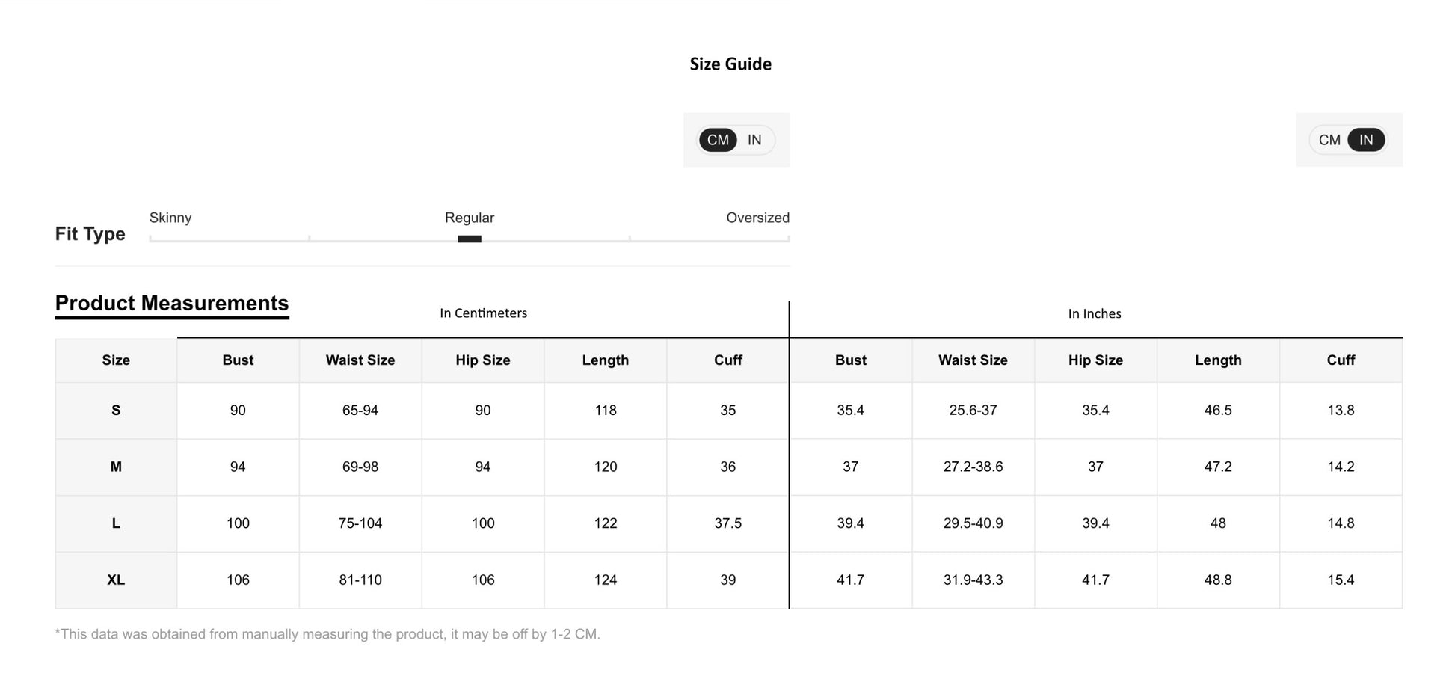Switch left toggle to IN units
The image size is (1455, 679).
point(754,140)
